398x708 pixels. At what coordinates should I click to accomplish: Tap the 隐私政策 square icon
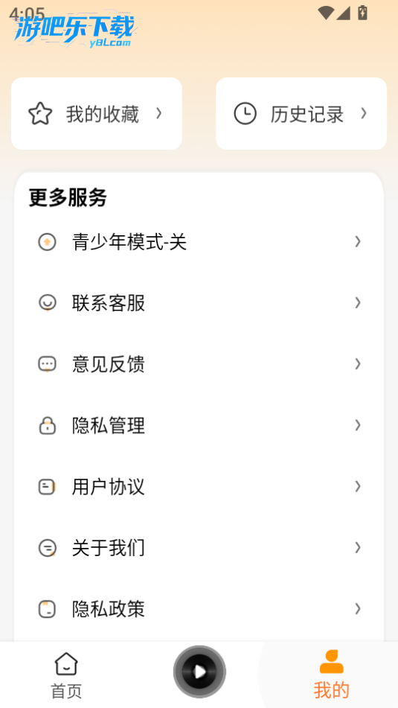[x=47, y=609]
